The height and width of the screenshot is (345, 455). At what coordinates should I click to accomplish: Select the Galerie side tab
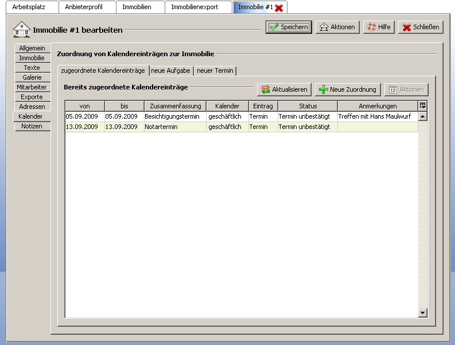point(32,77)
